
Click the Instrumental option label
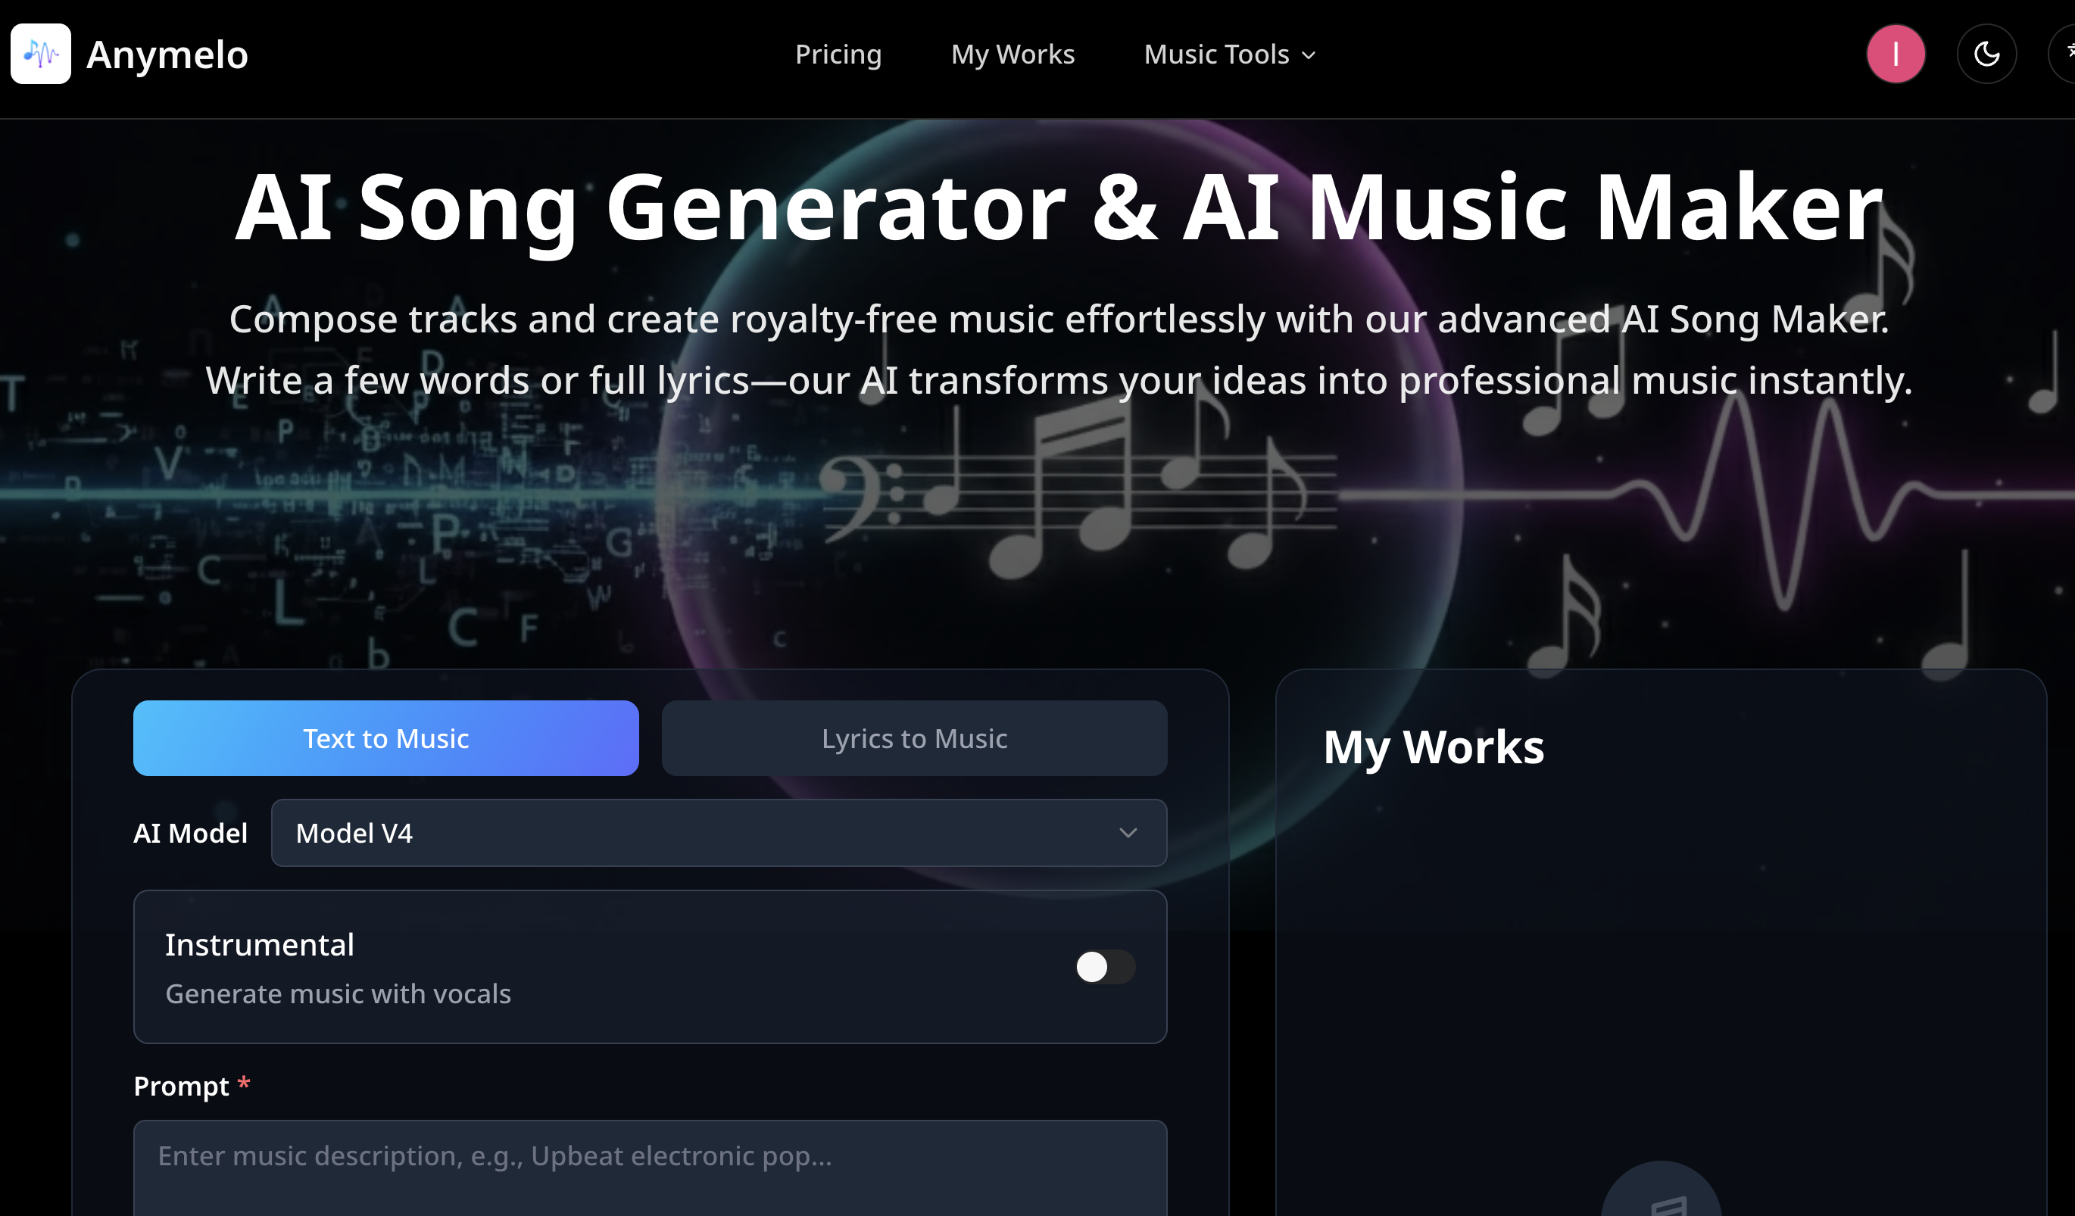click(x=259, y=944)
